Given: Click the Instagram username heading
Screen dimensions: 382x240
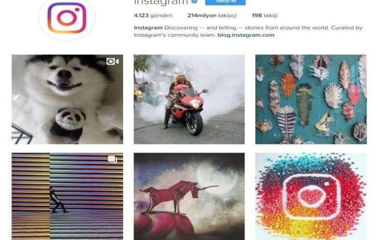Looking at the screenshot, I should (x=161, y=2).
